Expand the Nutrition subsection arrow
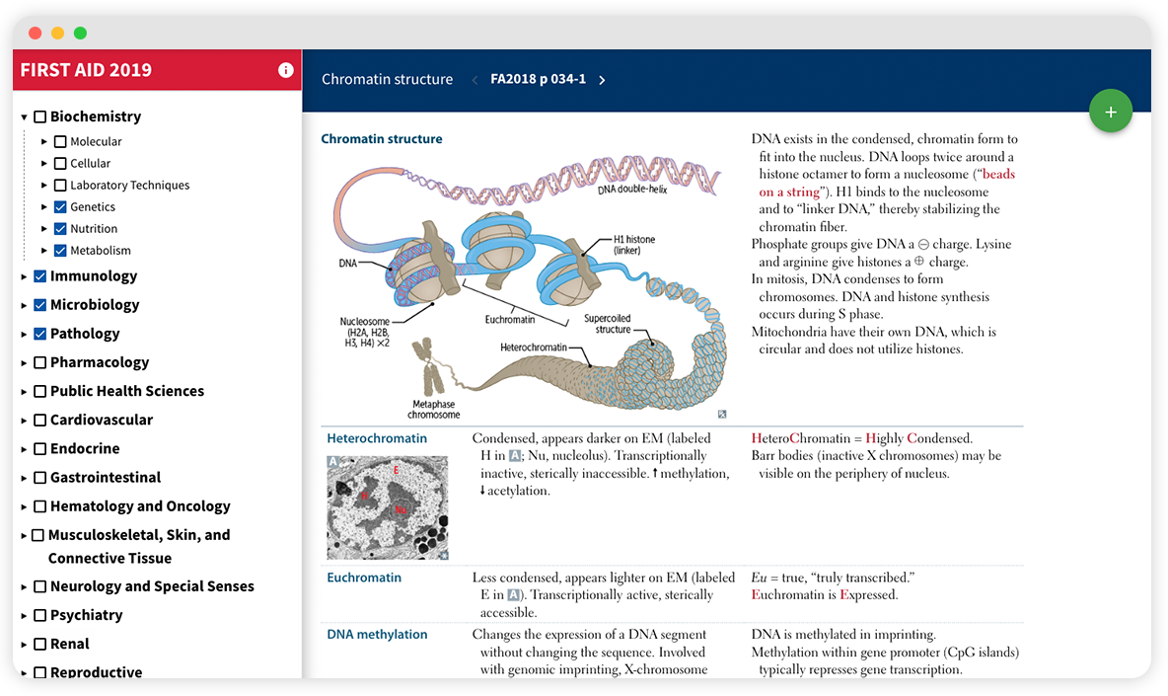The height and width of the screenshot is (696, 1168). 44,229
